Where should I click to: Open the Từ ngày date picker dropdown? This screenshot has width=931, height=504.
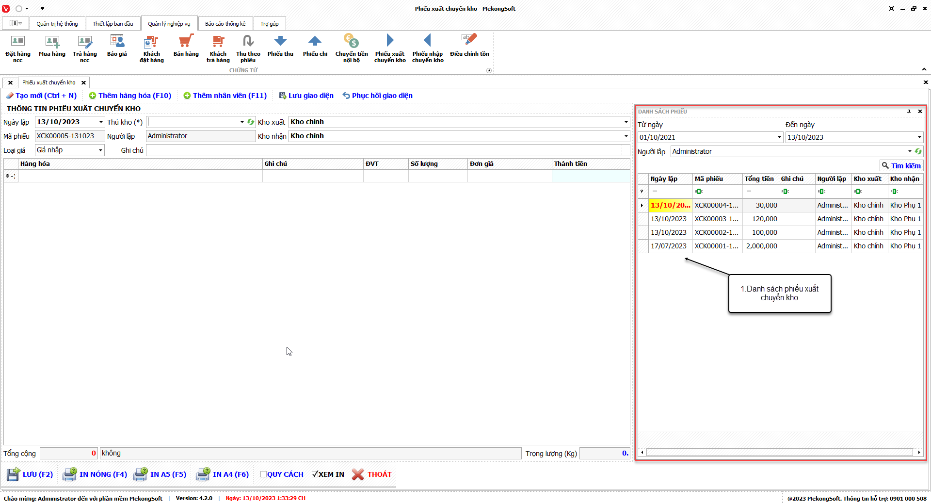(779, 137)
